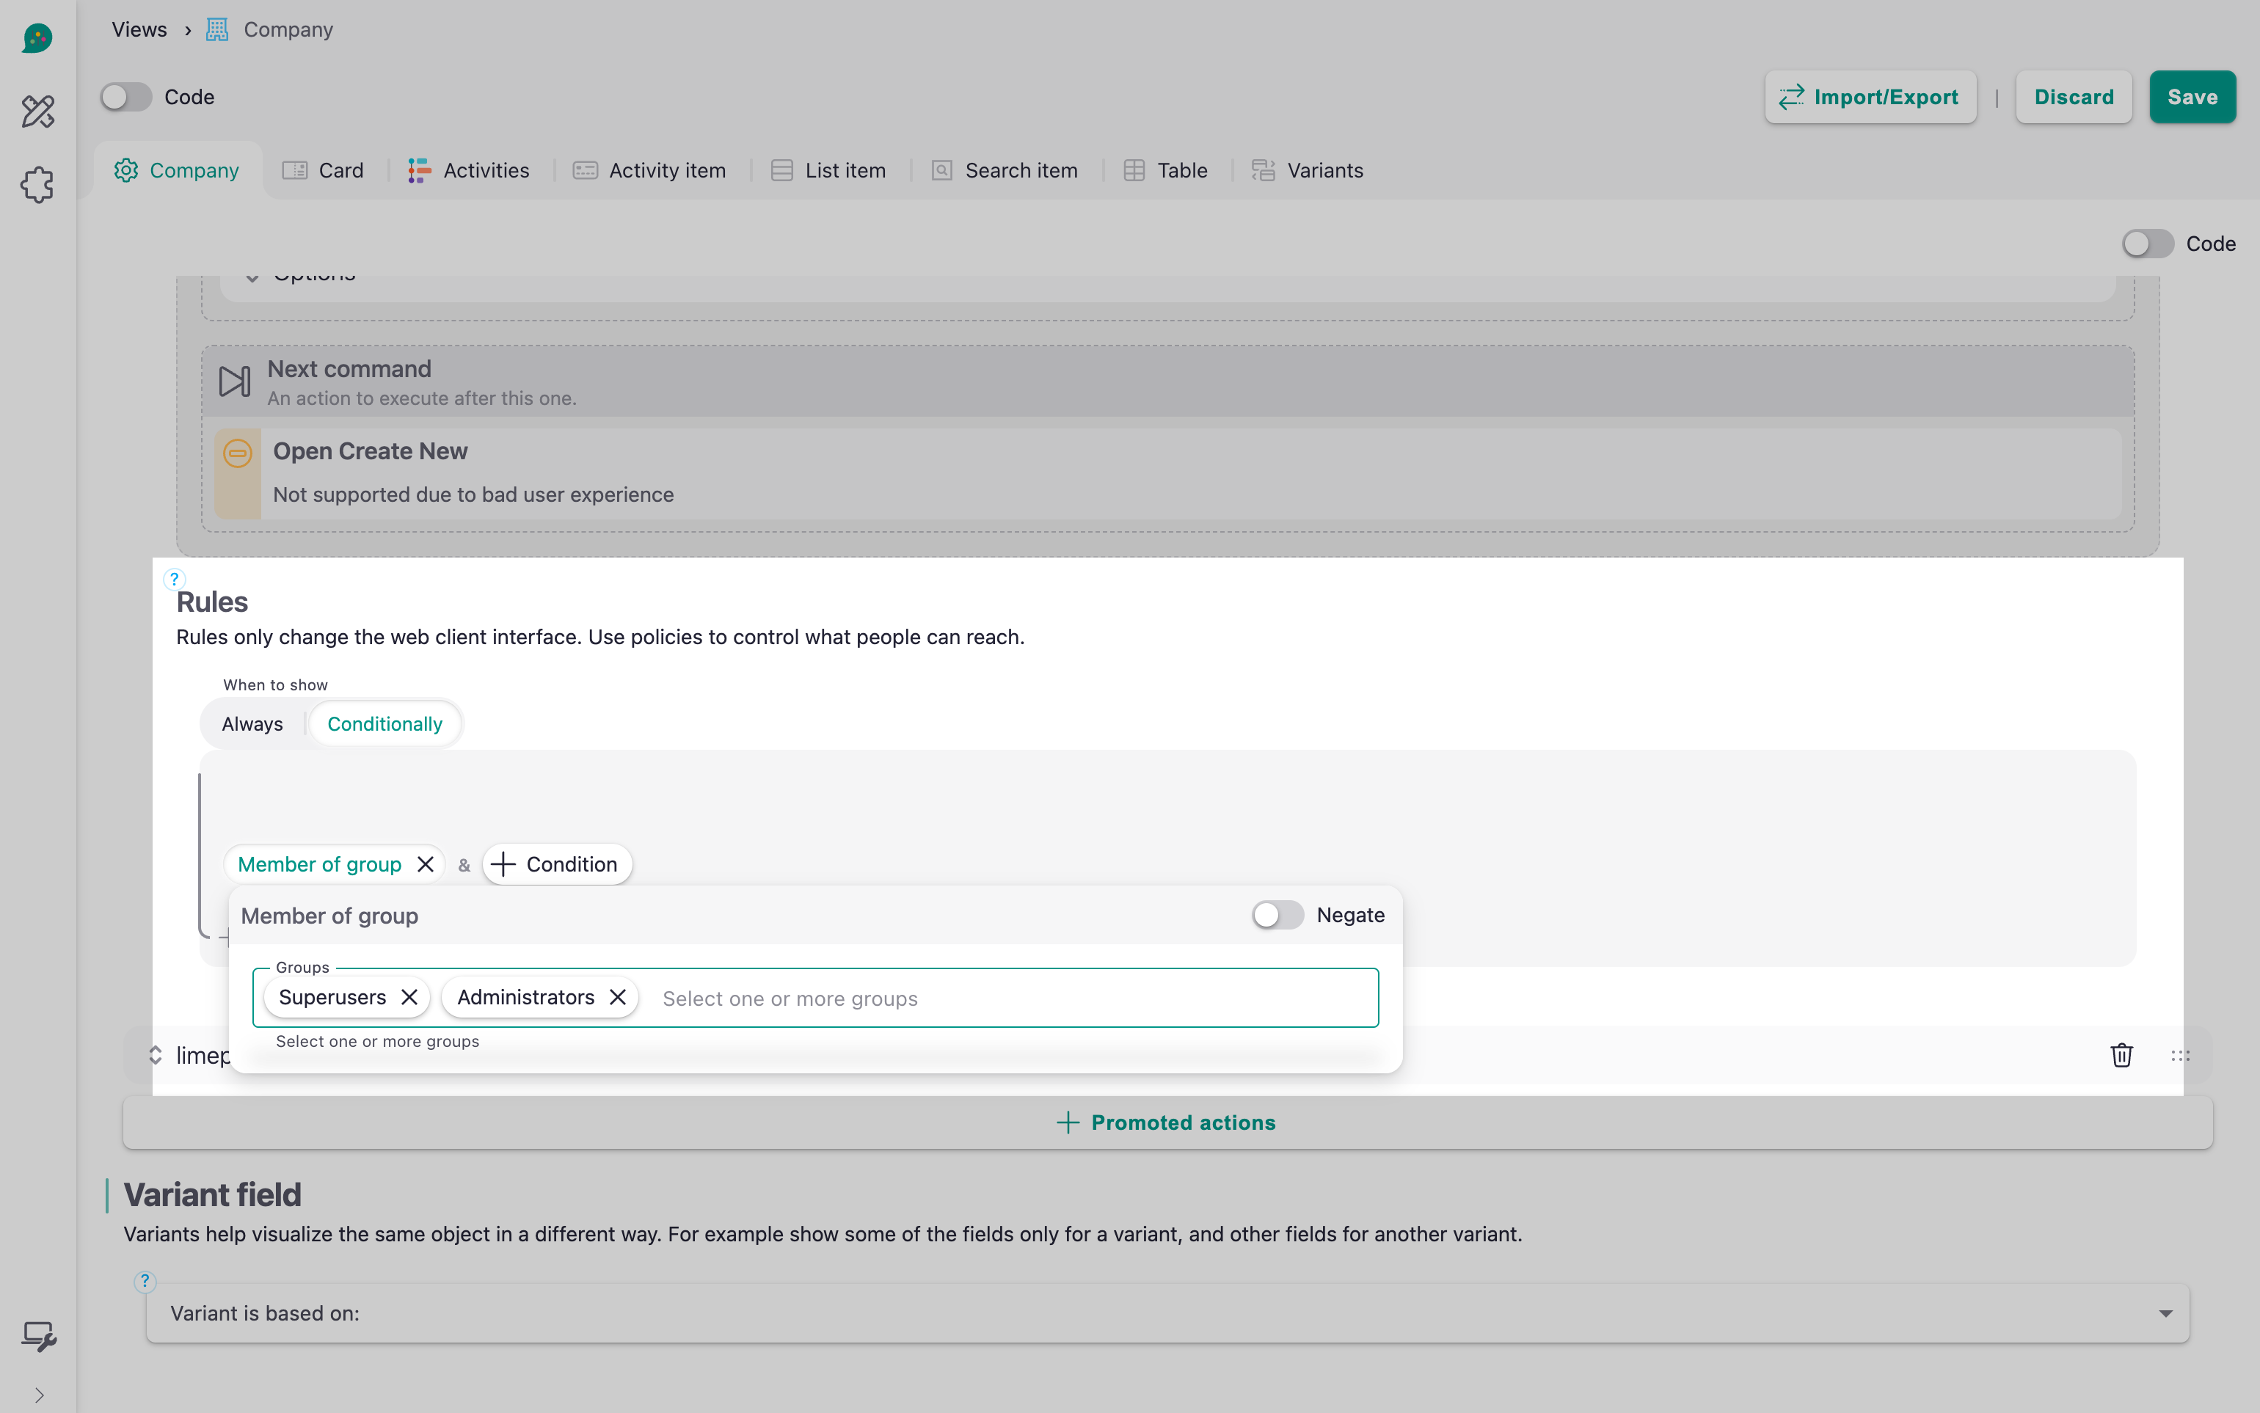Click the green chat logo icon
The height and width of the screenshot is (1413, 2260).
pyautogui.click(x=37, y=38)
